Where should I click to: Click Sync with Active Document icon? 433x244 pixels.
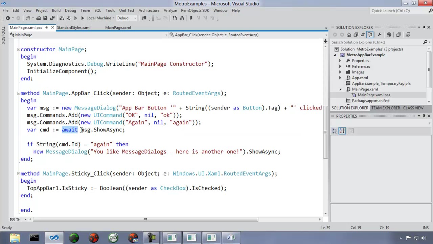tap(363, 35)
